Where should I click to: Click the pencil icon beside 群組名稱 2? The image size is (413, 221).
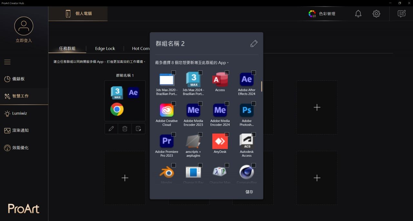tap(254, 44)
